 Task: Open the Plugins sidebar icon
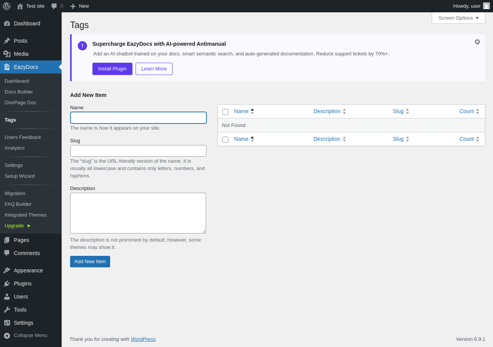coord(7,284)
